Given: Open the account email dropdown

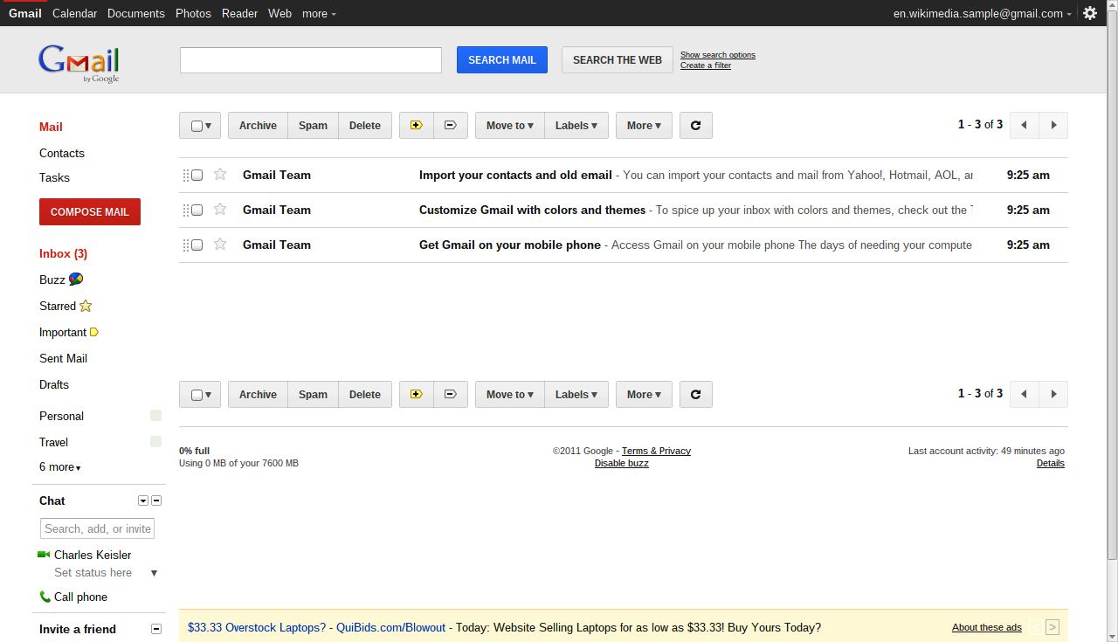Looking at the screenshot, I should click(x=982, y=13).
